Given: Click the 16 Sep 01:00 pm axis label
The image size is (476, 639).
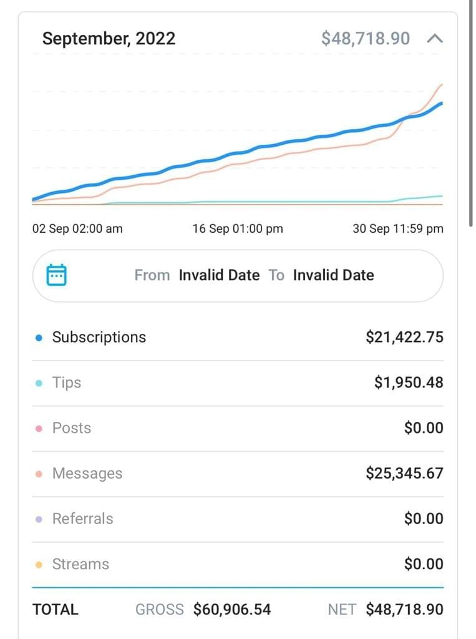Looking at the screenshot, I should click(x=238, y=228).
